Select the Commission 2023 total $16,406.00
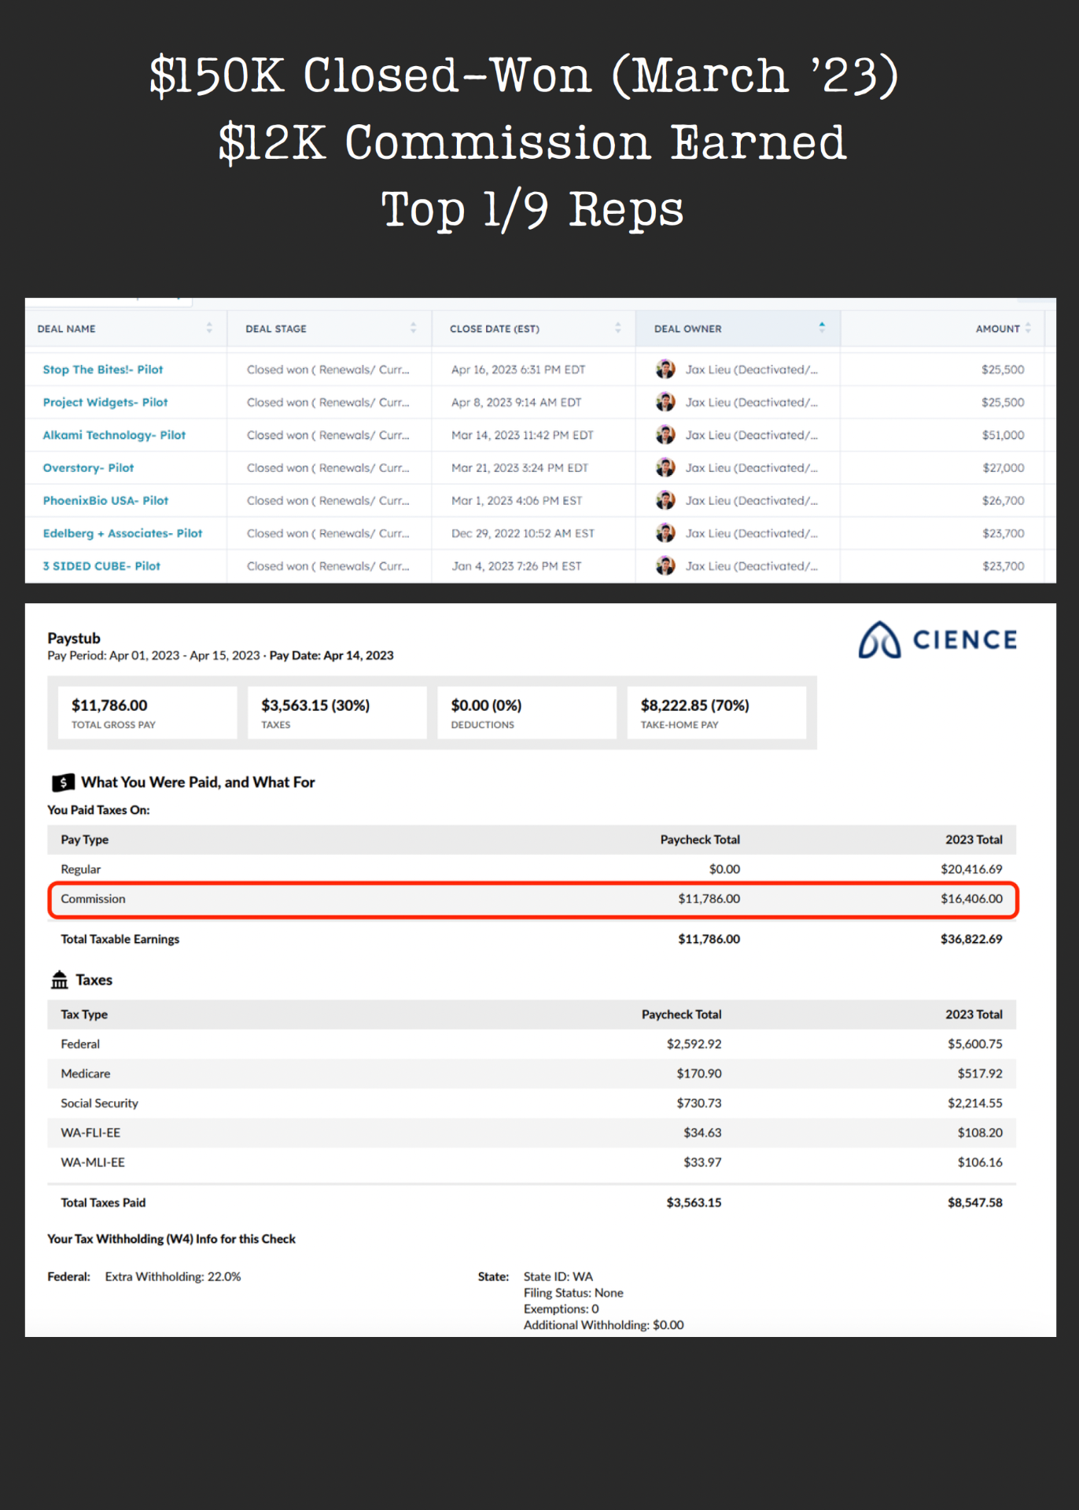 [971, 899]
